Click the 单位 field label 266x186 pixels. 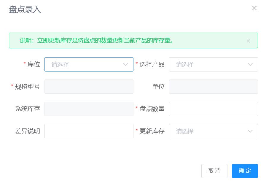click(x=158, y=87)
